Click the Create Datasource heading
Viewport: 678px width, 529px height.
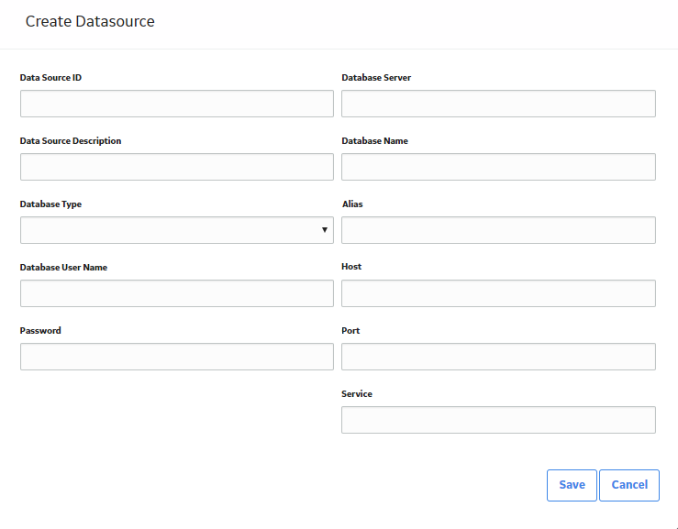pyautogui.click(x=90, y=21)
